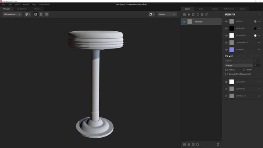The width and height of the screenshot is (263, 148).
Task: Click the 3D mesh cube icon in viewport toolbar
Action: 27,14
